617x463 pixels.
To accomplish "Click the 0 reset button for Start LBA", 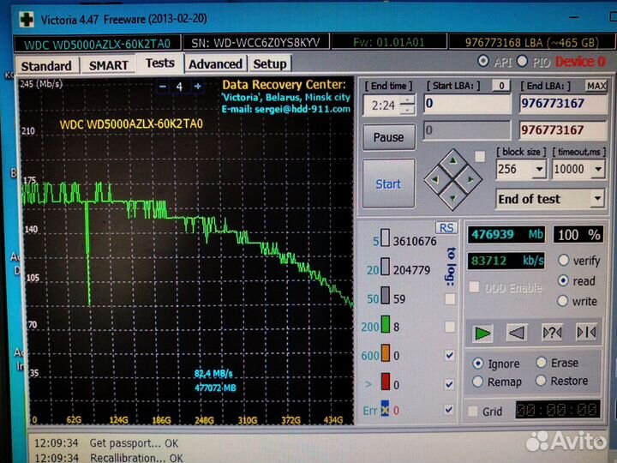I will 501,86.
